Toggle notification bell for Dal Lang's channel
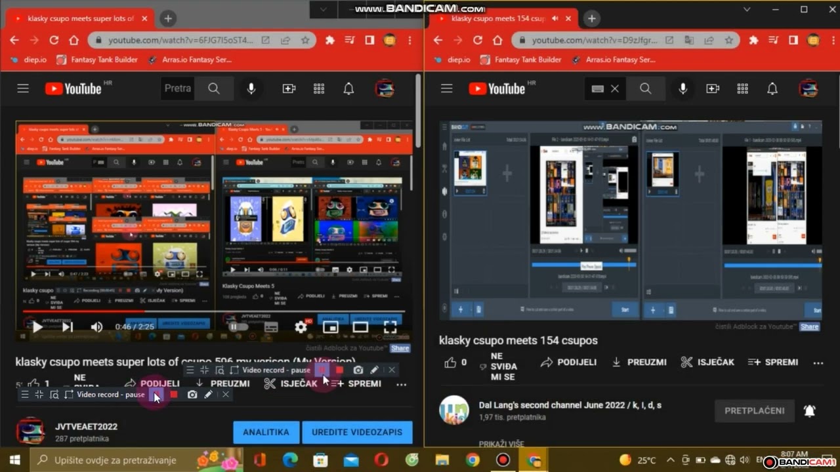Viewport: 840px width, 472px height. pos(810,411)
